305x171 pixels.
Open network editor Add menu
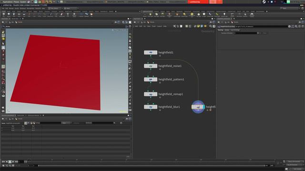click(136, 26)
